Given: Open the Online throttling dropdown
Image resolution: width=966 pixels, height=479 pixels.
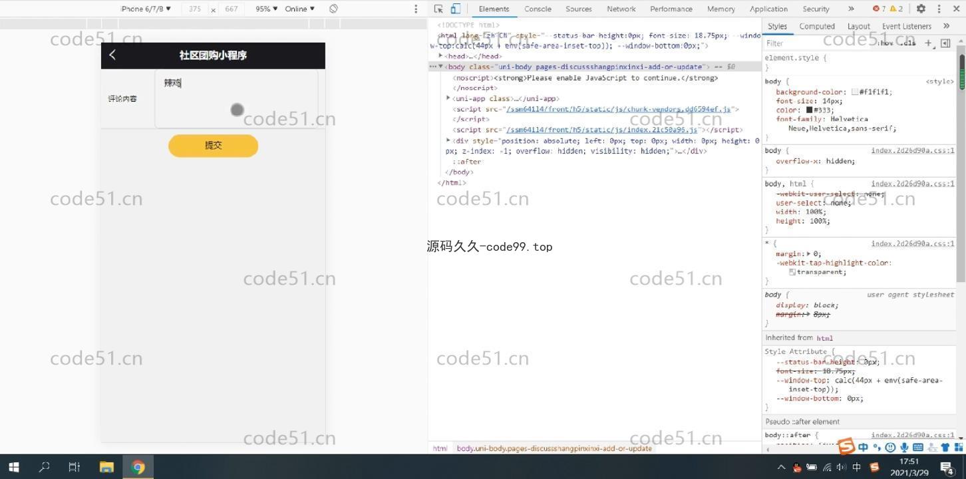Looking at the screenshot, I should click(x=299, y=9).
